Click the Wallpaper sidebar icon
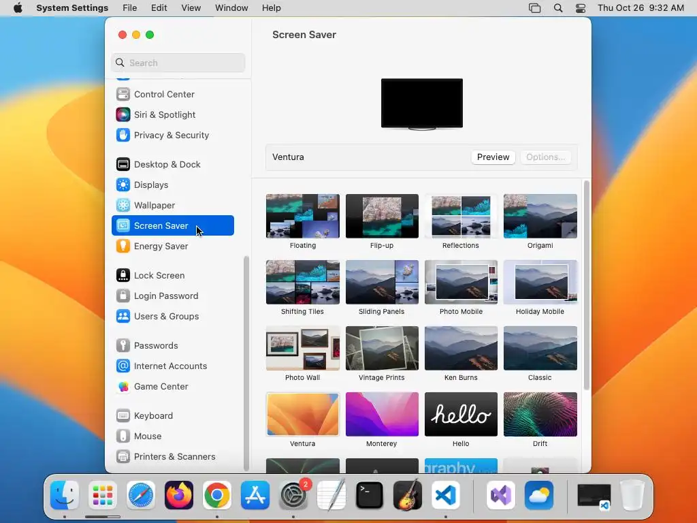Image resolution: width=697 pixels, height=523 pixels. point(123,206)
